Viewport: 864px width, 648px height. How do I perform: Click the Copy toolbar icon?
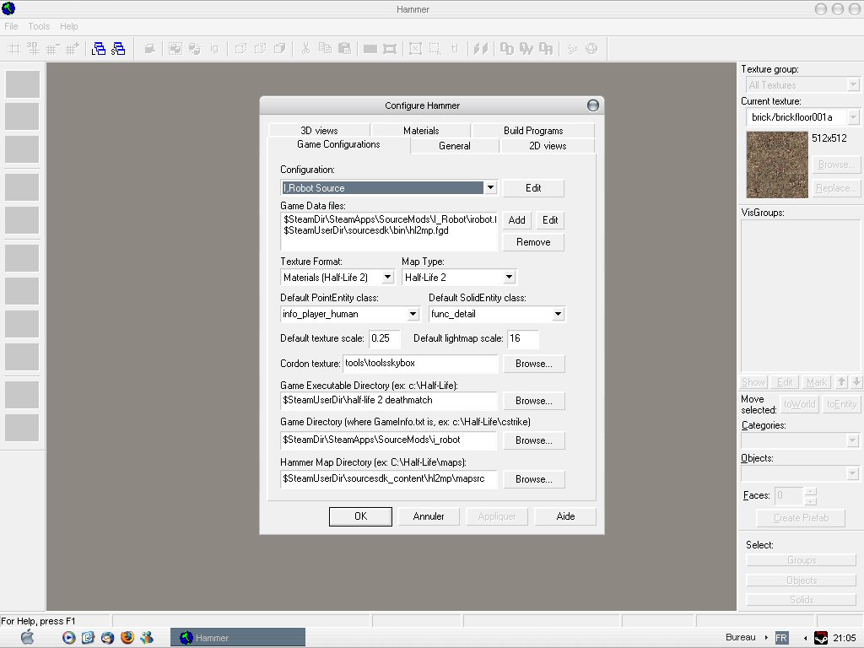[x=325, y=49]
